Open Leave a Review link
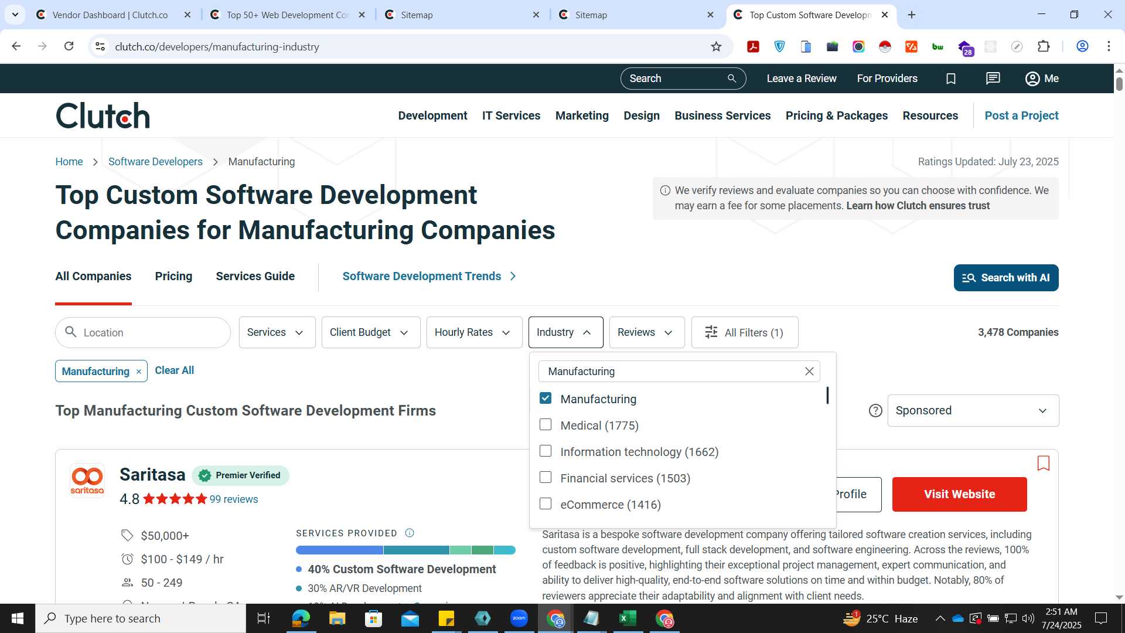 (801, 79)
